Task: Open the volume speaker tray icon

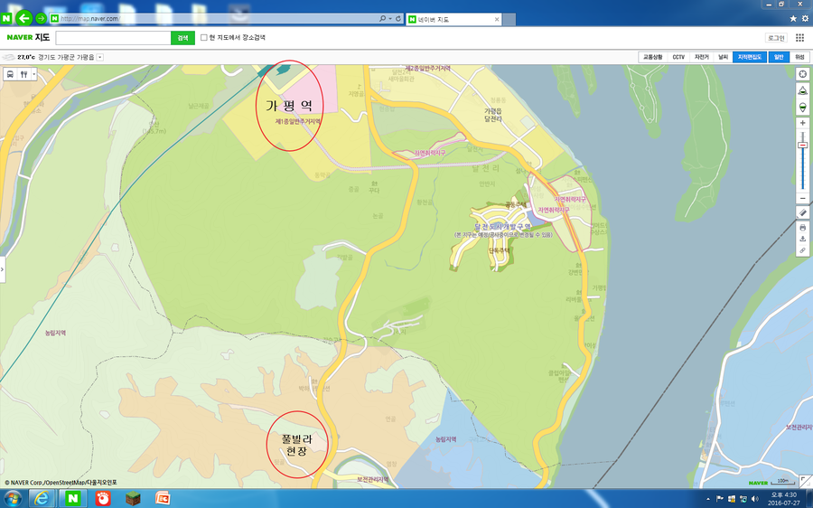Action: click(x=755, y=499)
